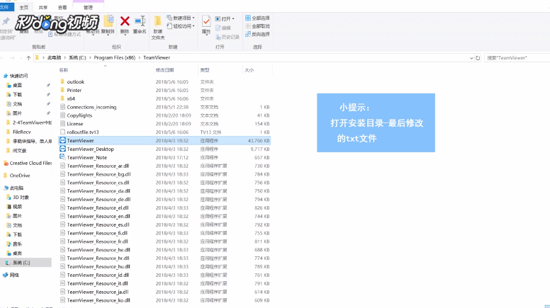Open History (历史记录) in the ribbon
Image resolution: width=550 pixels, height=308 pixels.
point(228,37)
